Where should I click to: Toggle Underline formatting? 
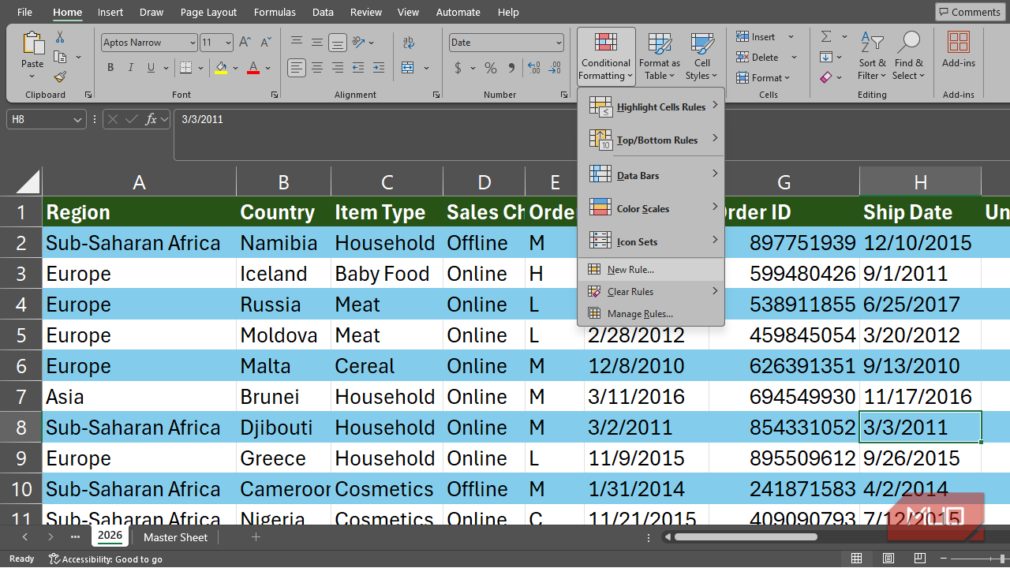pyautogui.click(x=151, y=68)
